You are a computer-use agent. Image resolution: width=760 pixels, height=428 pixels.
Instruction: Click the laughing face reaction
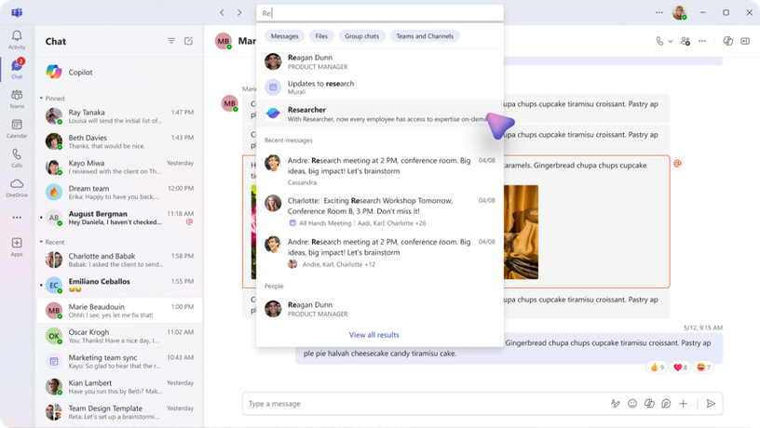point(703,368)
